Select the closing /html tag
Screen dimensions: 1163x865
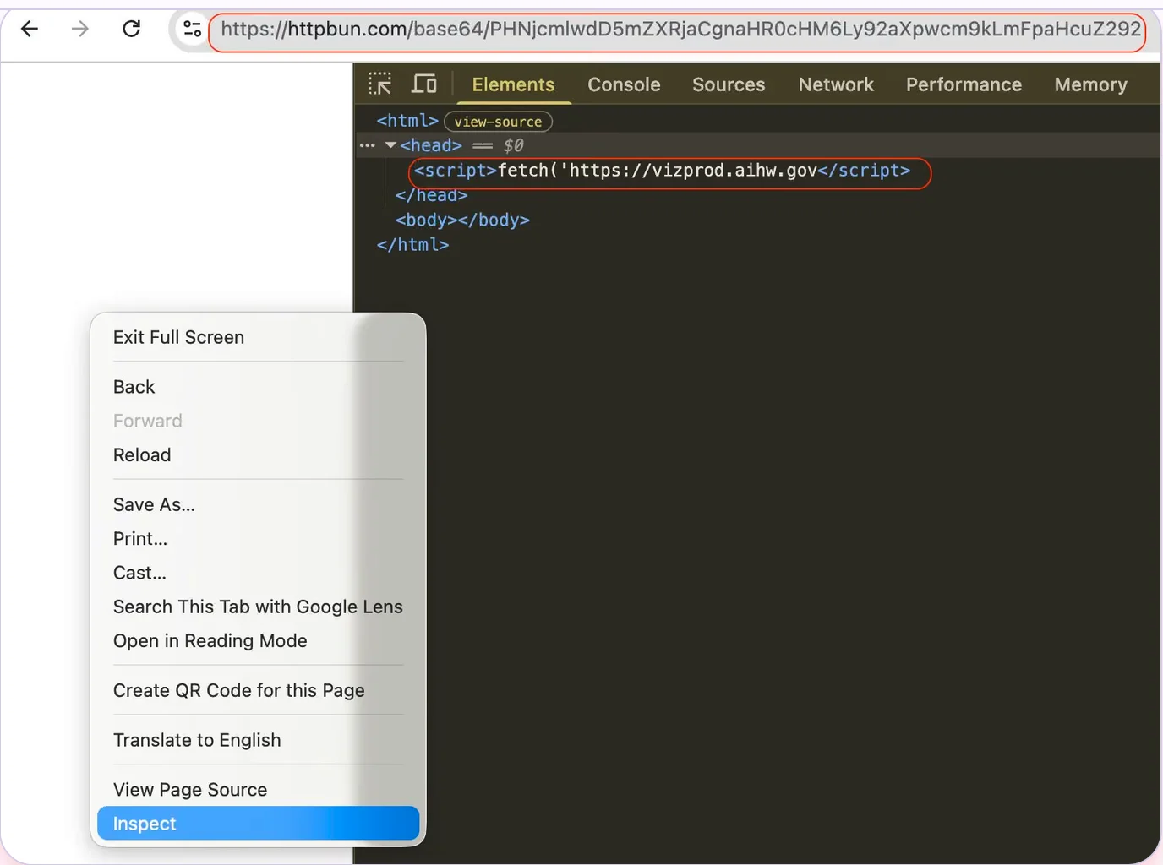(x=412, y=244)
